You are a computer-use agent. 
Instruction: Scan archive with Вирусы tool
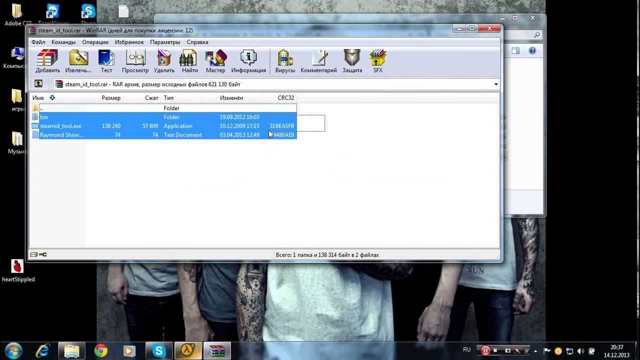(285, 61)
